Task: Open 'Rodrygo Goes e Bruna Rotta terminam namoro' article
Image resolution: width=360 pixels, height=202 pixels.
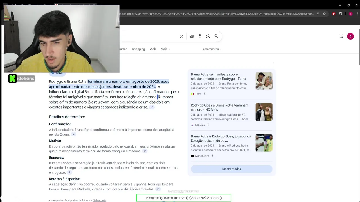Action: click(x=219, y=107)
